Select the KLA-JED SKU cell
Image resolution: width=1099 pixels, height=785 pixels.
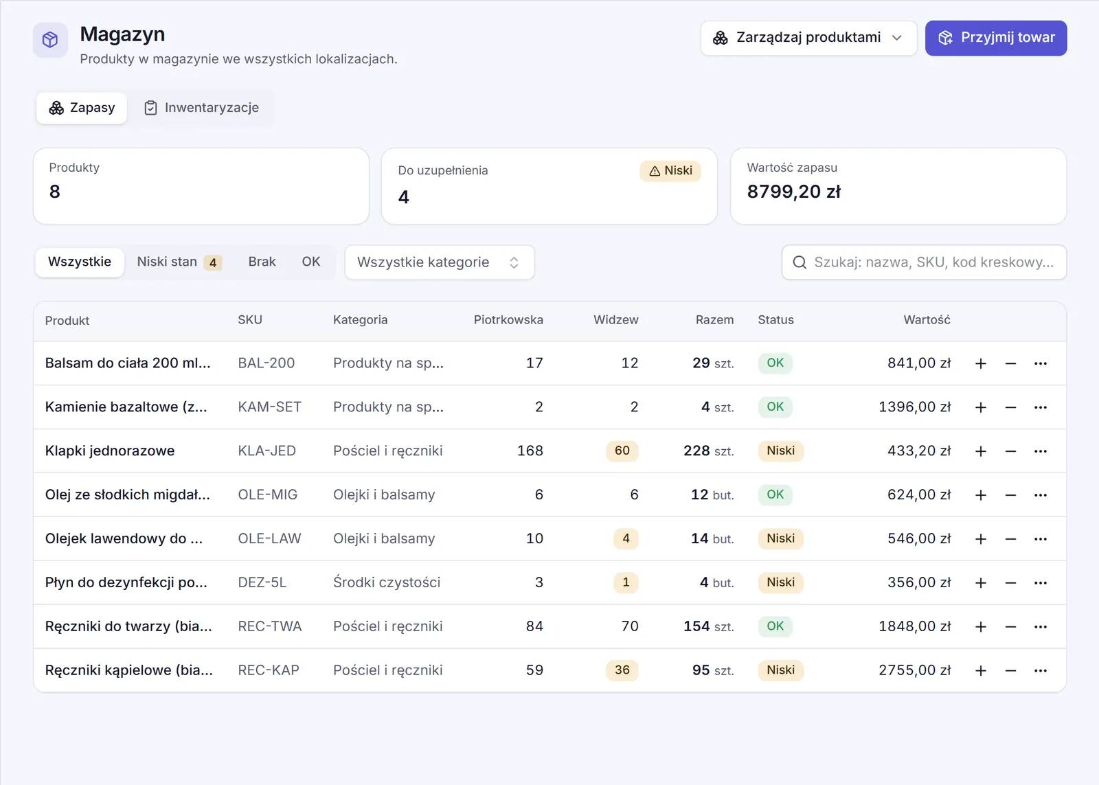[x=267, y=451]
